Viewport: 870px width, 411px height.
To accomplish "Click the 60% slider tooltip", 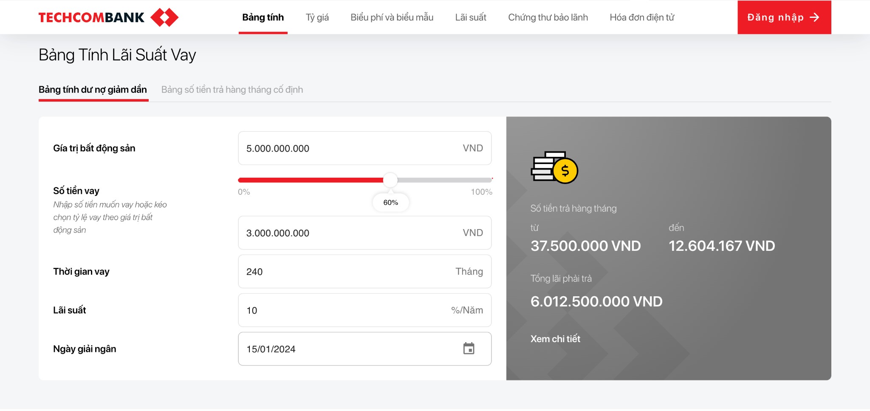I will pyautogui.click(x=391, y=202).
